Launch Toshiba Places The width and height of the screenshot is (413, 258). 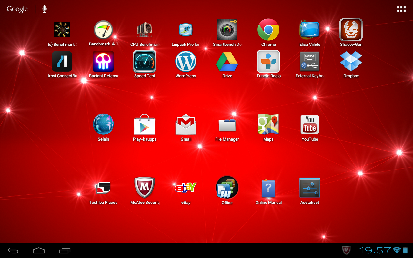[103, 187]
